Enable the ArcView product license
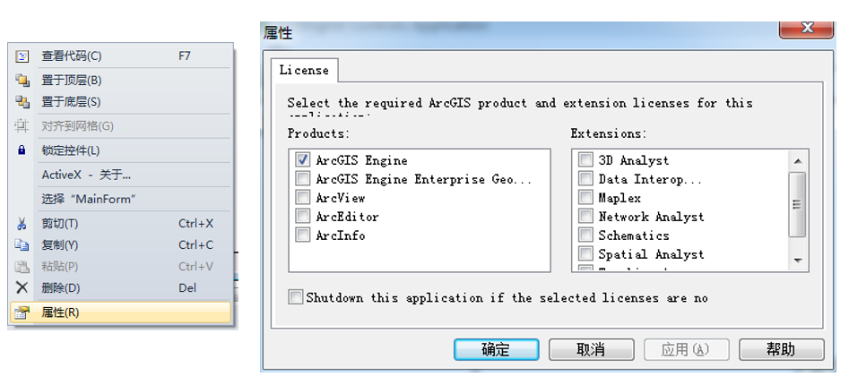 click(x=302, y=198)
